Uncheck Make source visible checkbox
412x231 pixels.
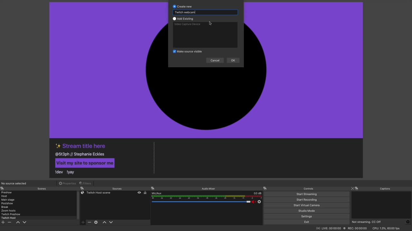coord(174,51)
